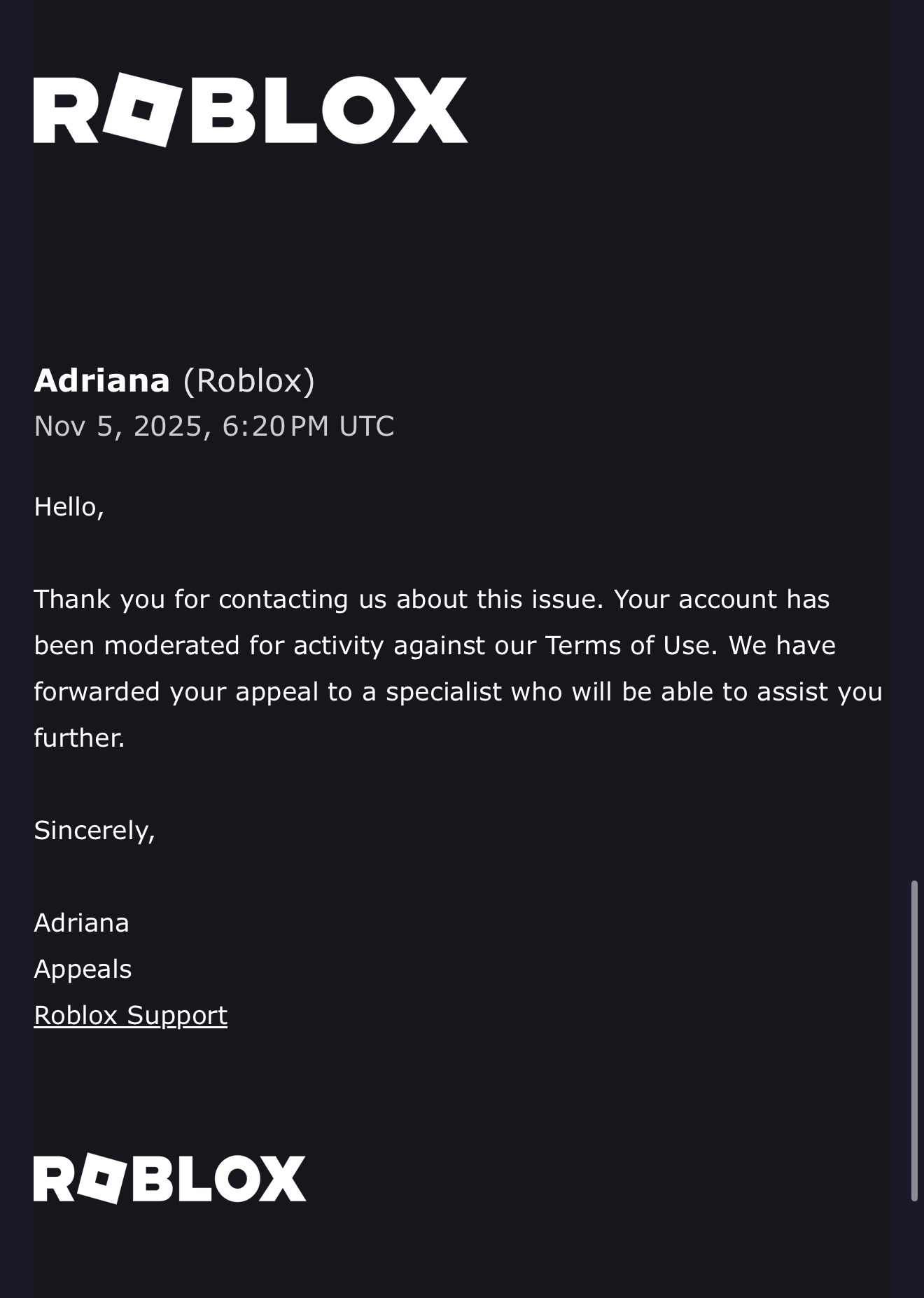Click the Sincerely closing line
Viewport: 924px width, 1298px height.
click(x=94, y=830)
